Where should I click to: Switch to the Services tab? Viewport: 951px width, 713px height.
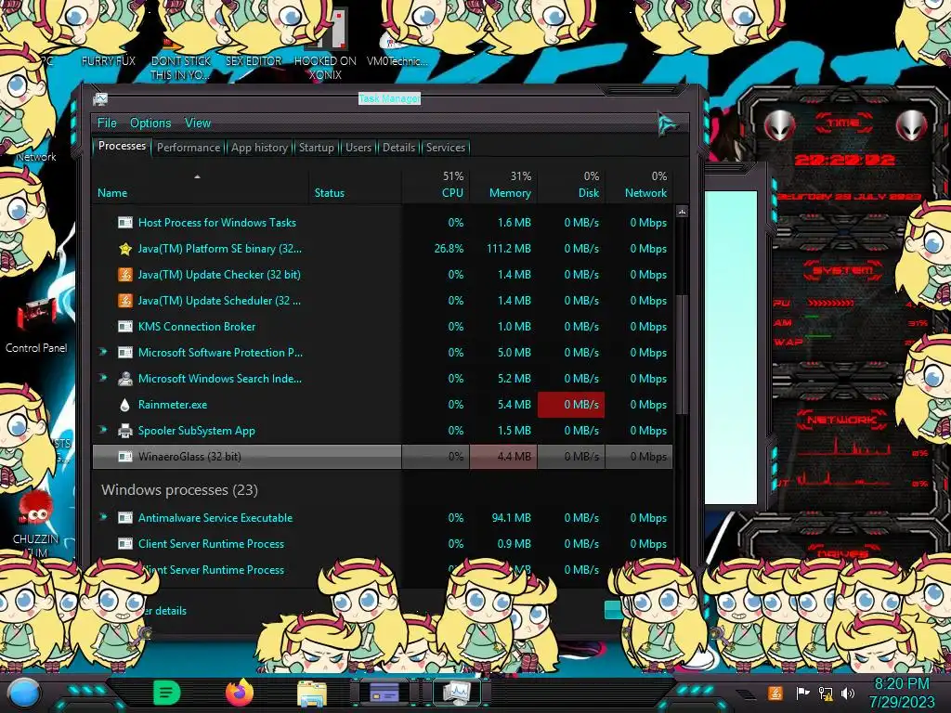445,148
